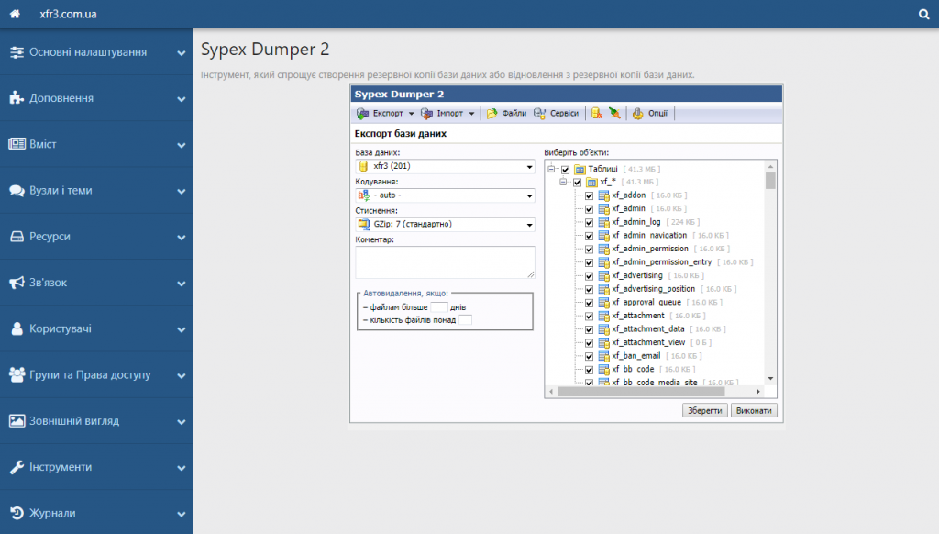
Task: Click the home icon in top bar
Action: [14, 15]
